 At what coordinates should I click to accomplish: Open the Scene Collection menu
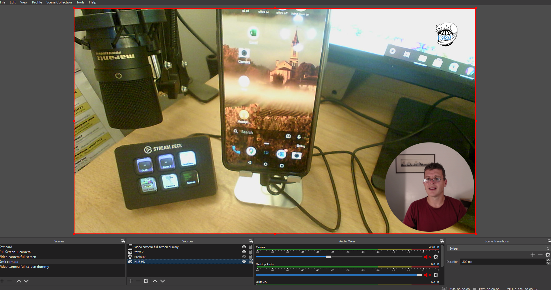click(59, 2)
